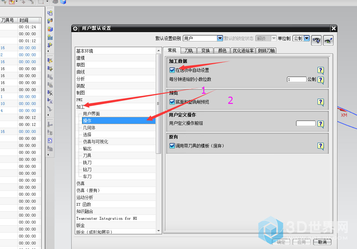Uncheck 在选项中自动设置 checkbox
The image size is (357, 249).
tap(172, 70)
